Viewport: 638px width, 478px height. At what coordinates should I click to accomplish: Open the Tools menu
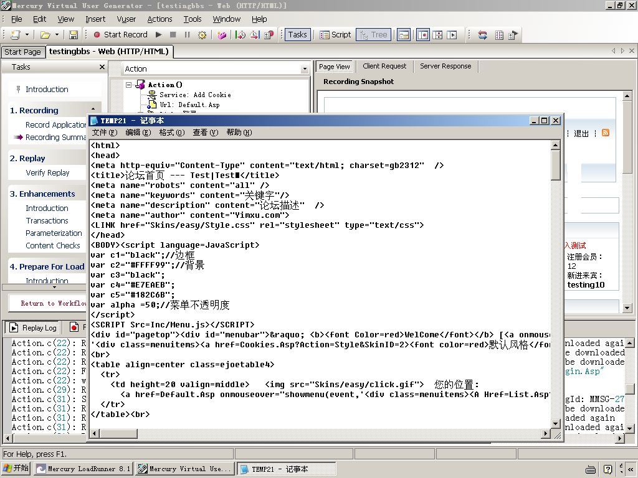coord(193,19)
